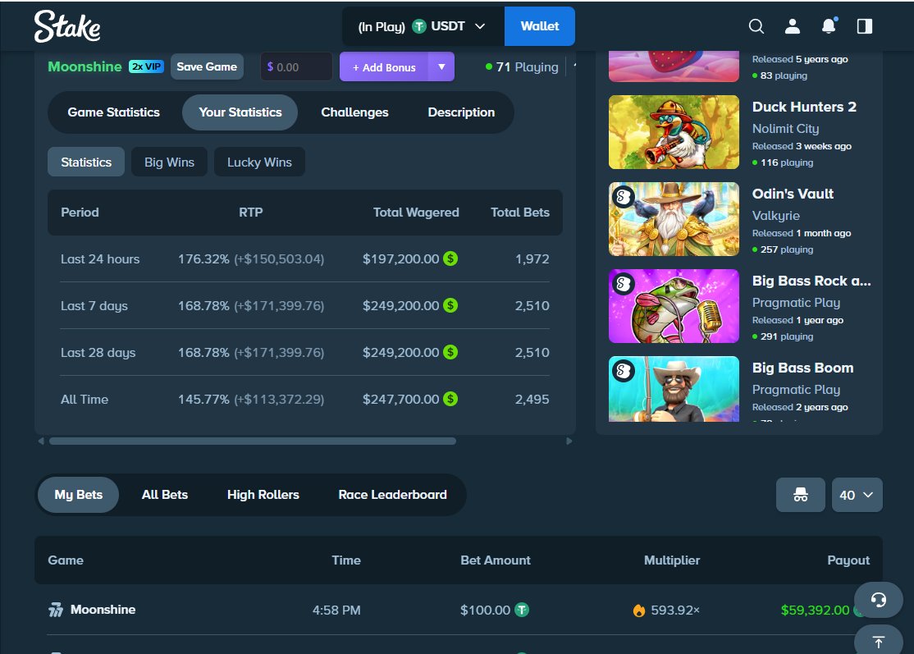This screenshot has width=914, height=654.
Task: Open Odin's Vault game thumbnail
Action: [674, 219]
